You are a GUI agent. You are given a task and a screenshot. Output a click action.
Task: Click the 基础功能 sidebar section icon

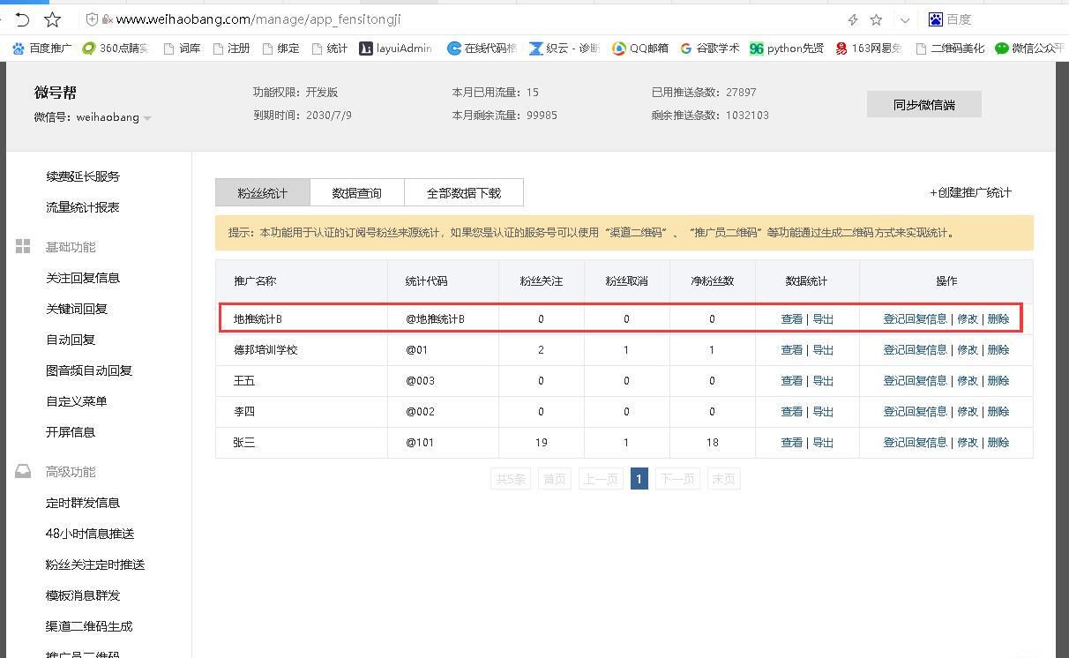23,247
